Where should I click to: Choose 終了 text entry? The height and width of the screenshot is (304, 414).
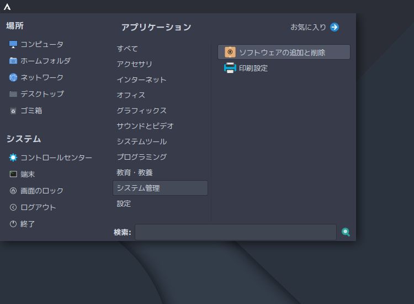[x=28, y=224]
